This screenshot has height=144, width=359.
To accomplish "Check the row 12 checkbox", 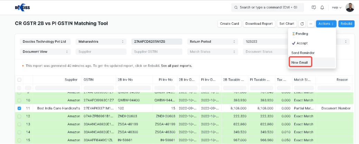I will coord(19,116).
